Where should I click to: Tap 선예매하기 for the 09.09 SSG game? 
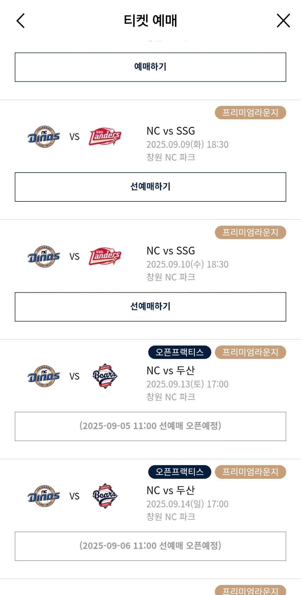(x=150, y=187)
